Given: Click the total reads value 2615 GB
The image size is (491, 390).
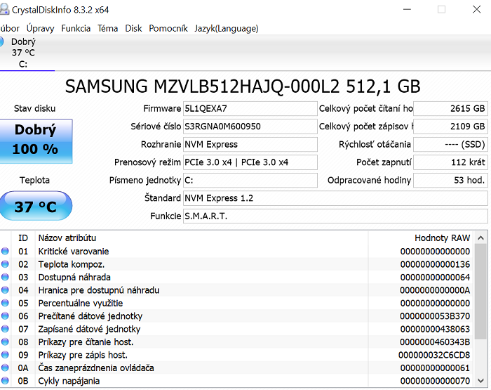Looking at the screenshot, I should point(450,108).
